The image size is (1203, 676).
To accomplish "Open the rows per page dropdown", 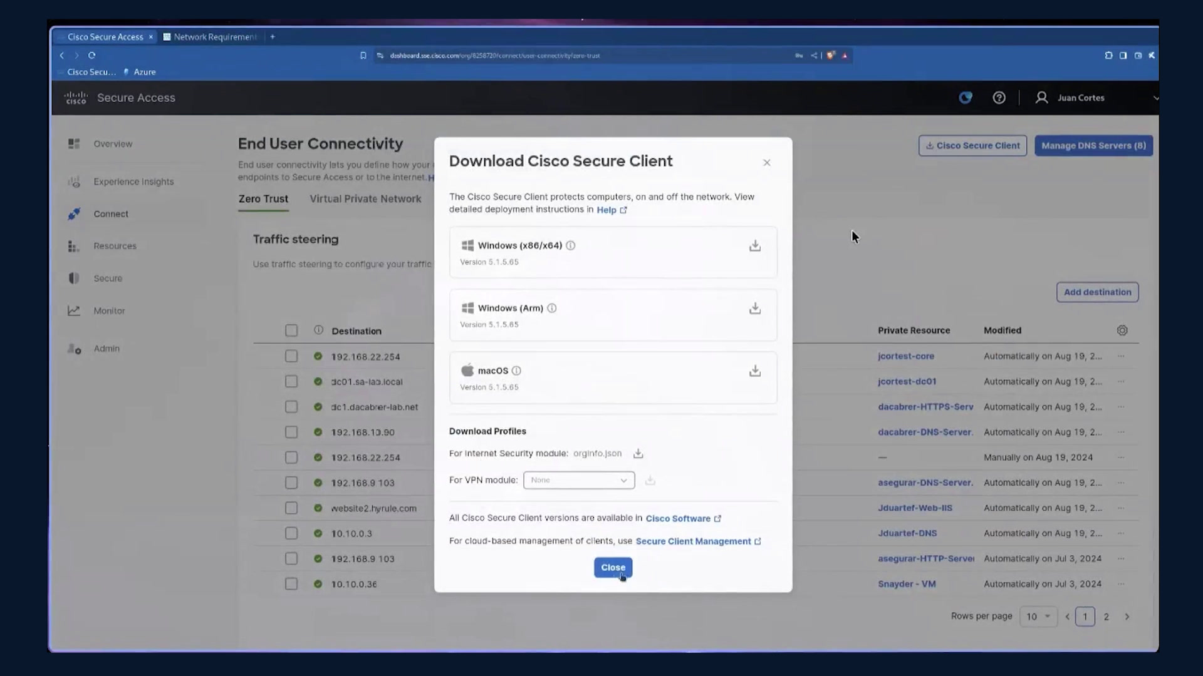I will click(1038, 617).
